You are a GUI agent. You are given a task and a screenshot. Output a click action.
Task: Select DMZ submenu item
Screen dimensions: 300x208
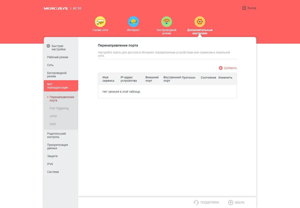click(x=53, y=124)
